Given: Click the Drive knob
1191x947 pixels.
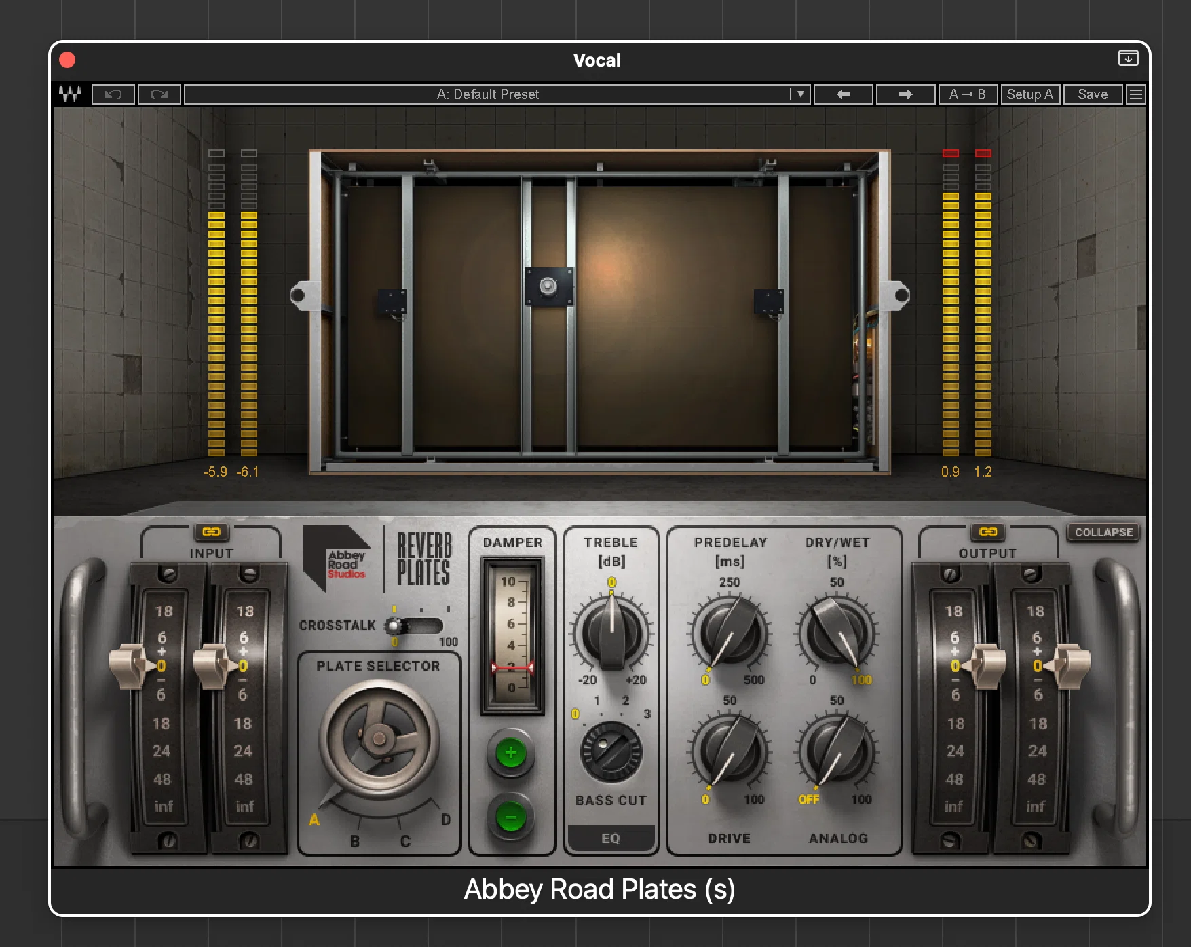Looking at the screenshot, I should [730, 752].
